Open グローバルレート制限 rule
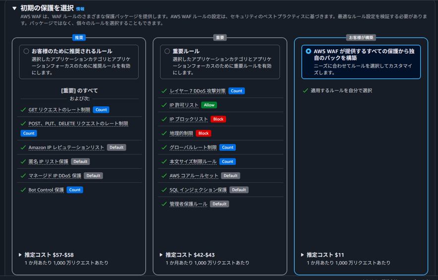This screenshot has height=280, width=438. [193, 147]
